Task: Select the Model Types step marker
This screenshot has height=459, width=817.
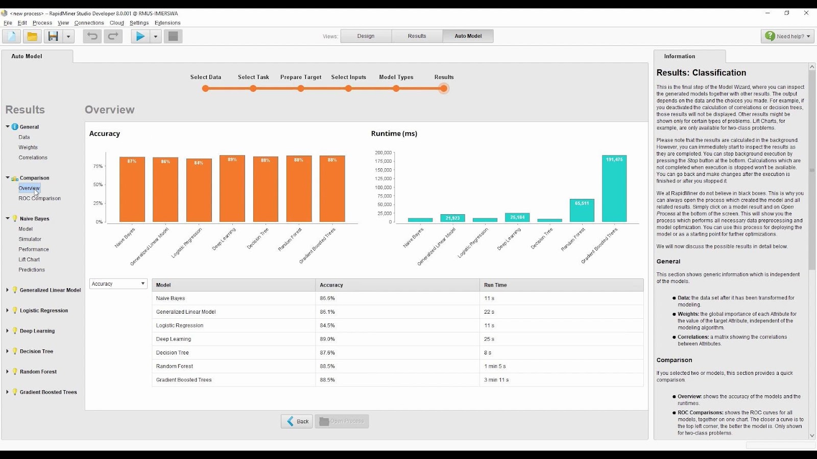Action: (x=396, y=88)
